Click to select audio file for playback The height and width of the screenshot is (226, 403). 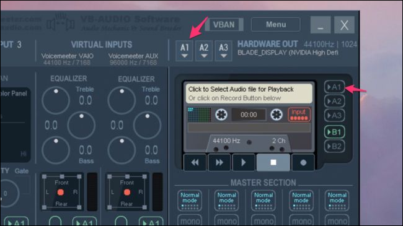coord(249,93)
